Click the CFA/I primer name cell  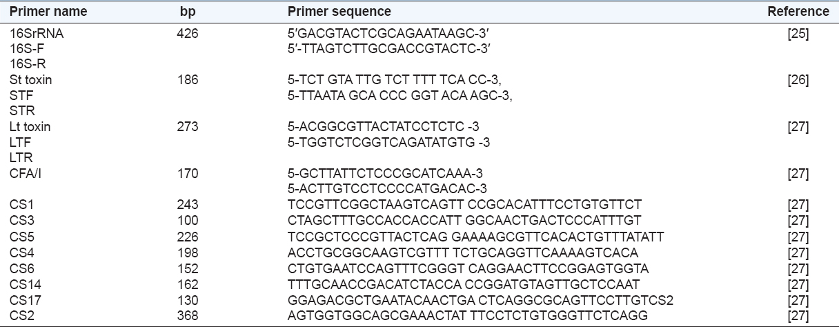(26, 174)
